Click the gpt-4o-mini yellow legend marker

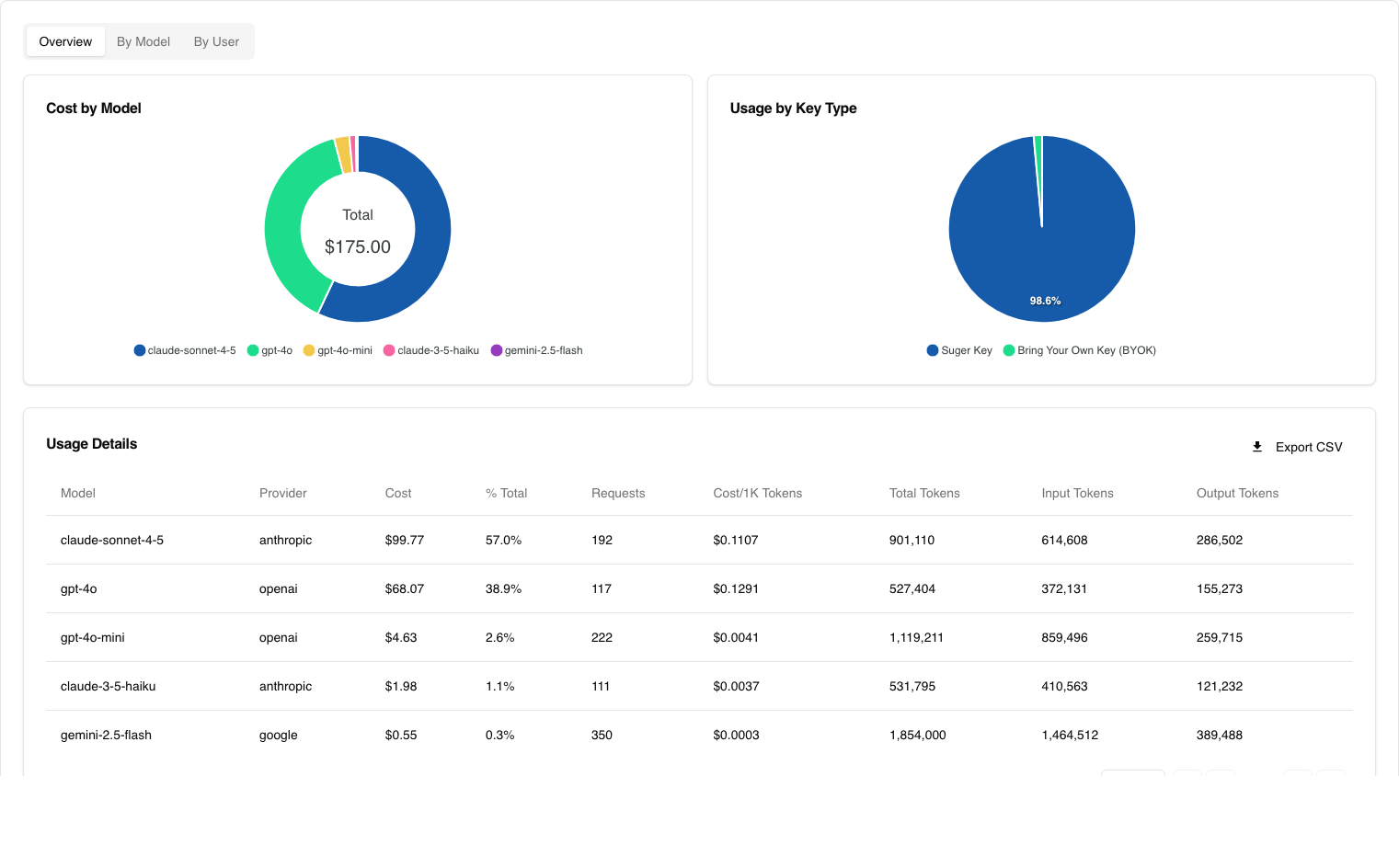pyautogui.click(x=309, y=350)
